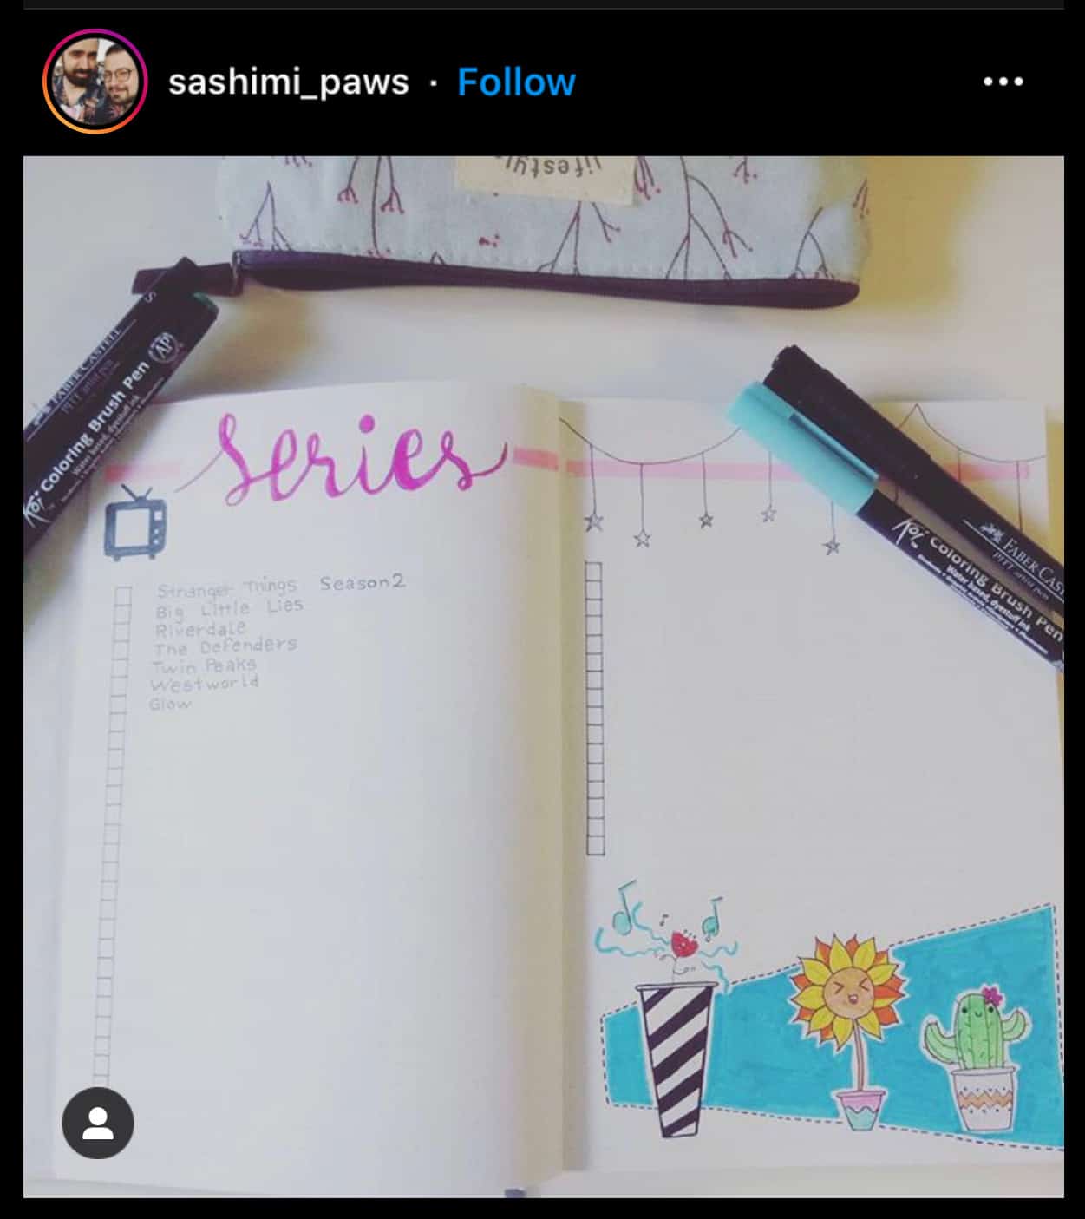Click the Westworld handwritten entry
This screenshot has height=1219, width=1085.
205,684
